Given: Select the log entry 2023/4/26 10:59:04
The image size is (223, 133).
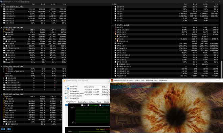Looking at the screenshot, I should (92, 95).
